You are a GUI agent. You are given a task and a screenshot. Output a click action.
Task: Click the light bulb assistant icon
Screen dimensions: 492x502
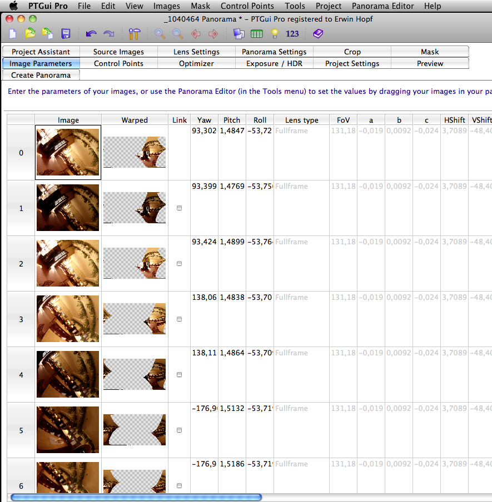275,34
